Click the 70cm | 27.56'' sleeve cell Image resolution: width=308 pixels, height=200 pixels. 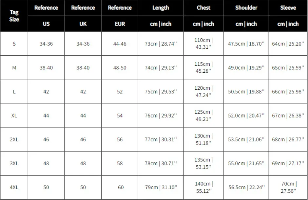[288, 188]
